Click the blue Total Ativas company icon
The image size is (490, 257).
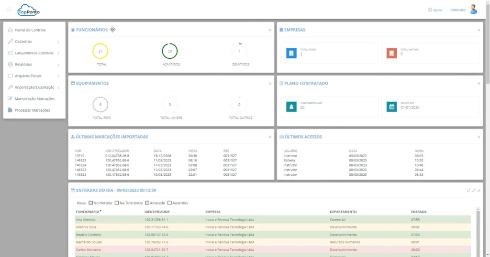click(291, 53)
